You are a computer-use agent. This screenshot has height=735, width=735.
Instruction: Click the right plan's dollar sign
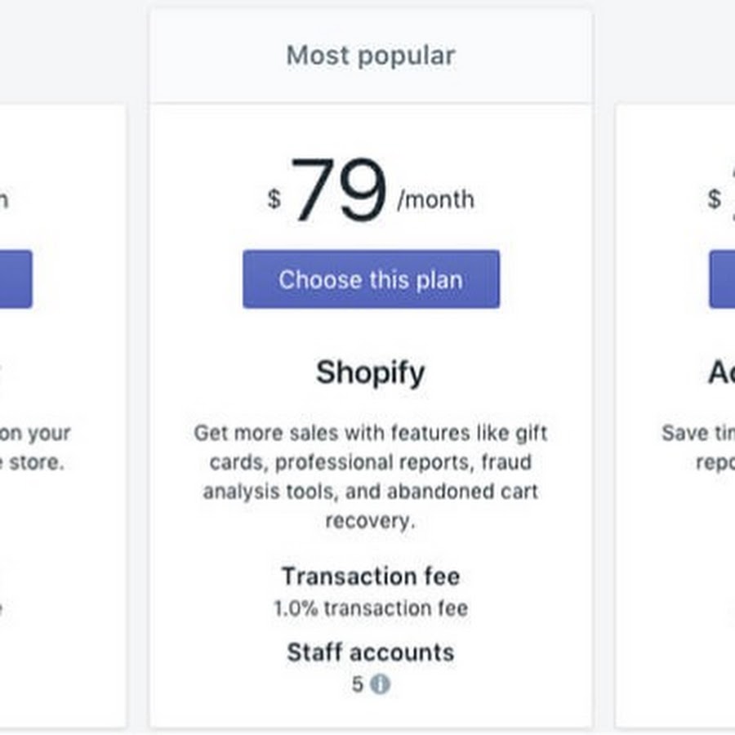pyautogui.click(x=715, y=198)
